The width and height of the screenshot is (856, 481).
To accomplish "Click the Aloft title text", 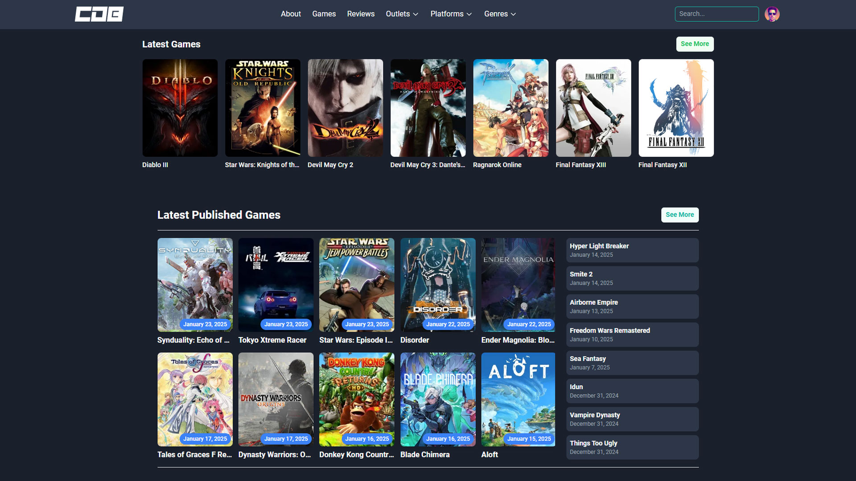I will pos(490,454).
